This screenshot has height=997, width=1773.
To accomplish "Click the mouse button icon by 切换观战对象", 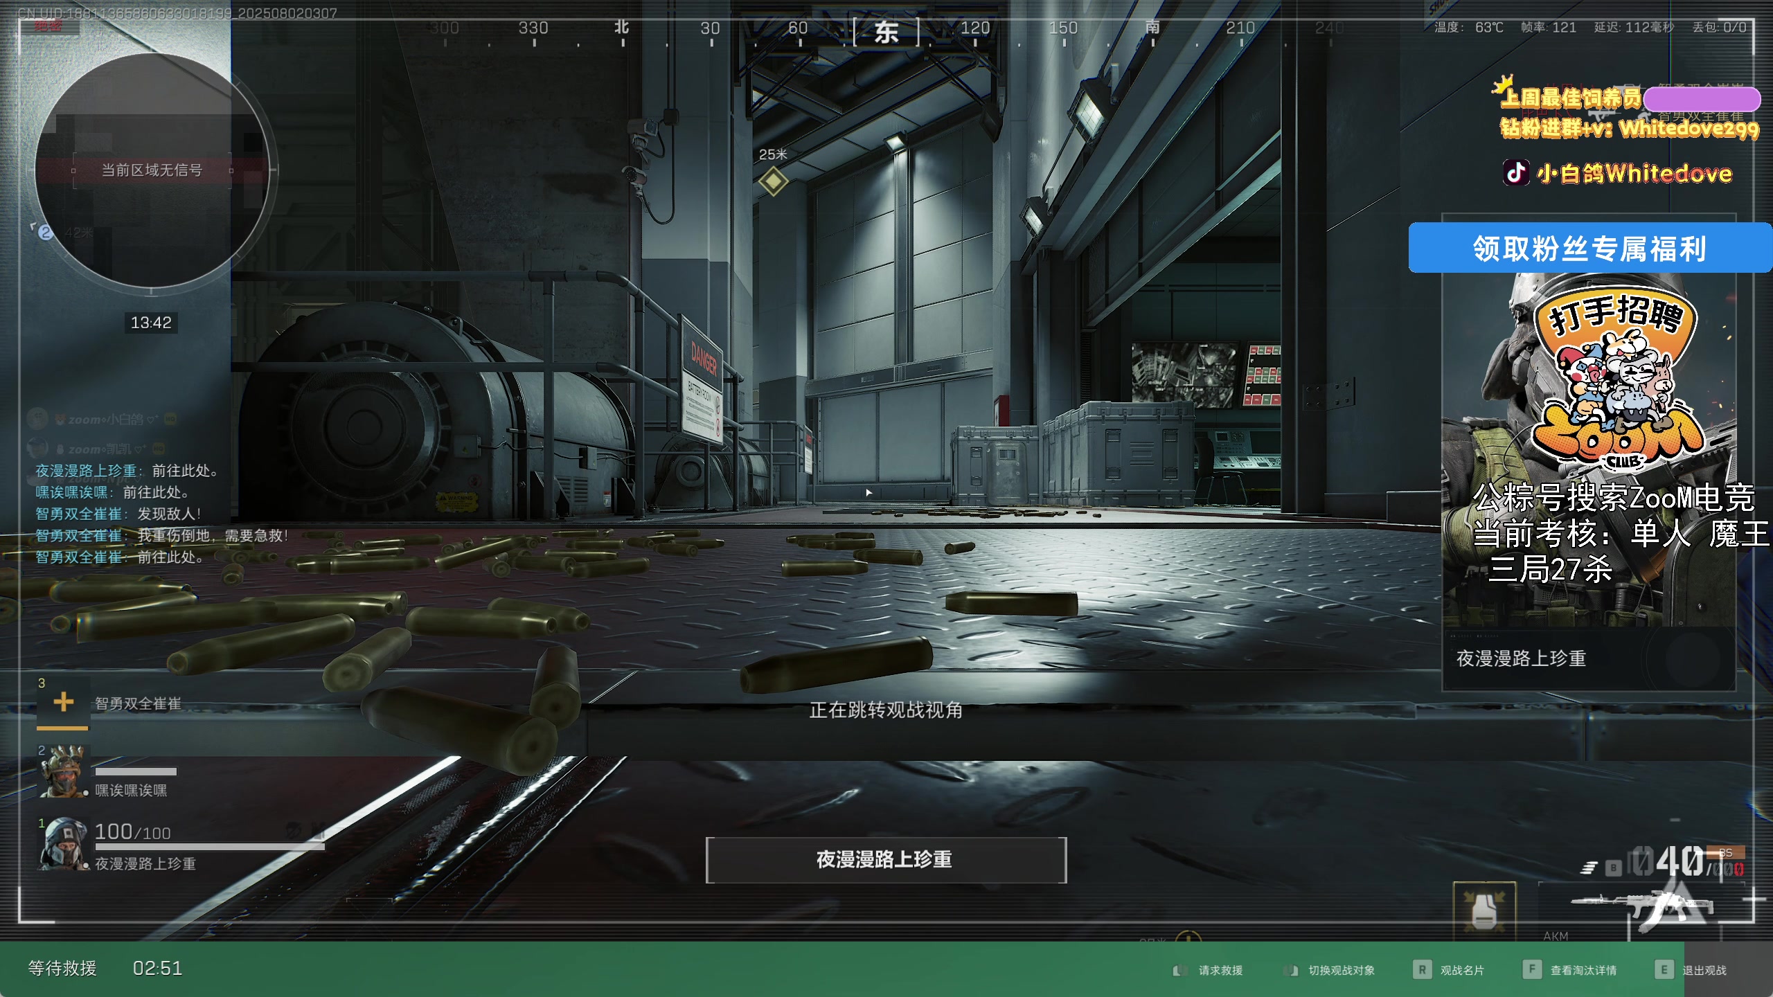I will click(1290, 970).
